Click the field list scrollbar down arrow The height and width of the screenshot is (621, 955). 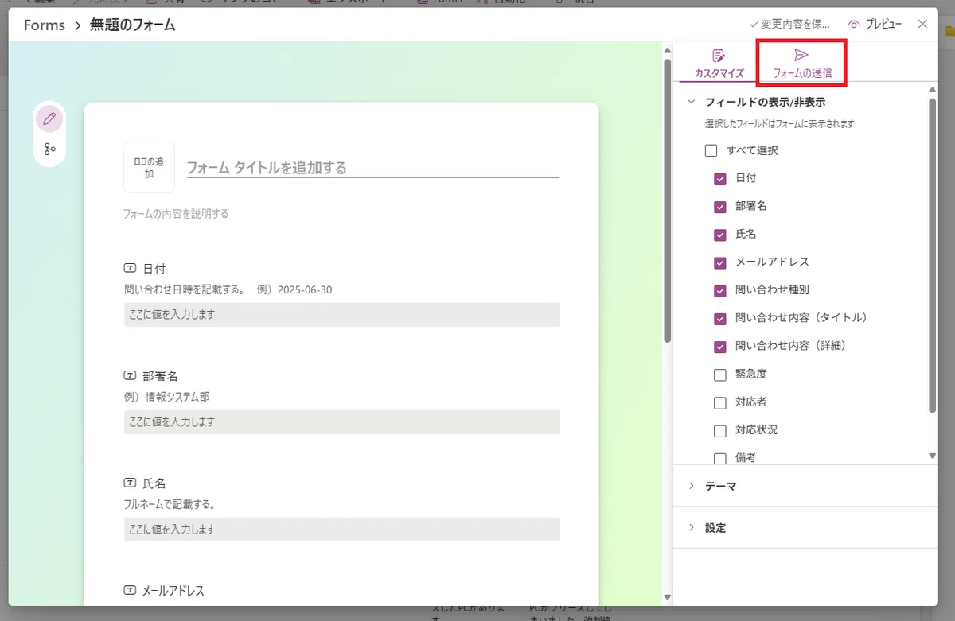pos(933,456)
